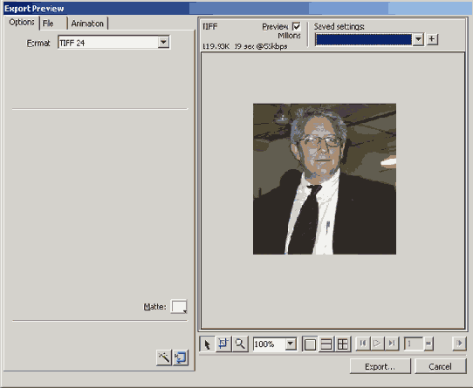
Task: Switch to 4-up preview view
Action: coord(343,344)
